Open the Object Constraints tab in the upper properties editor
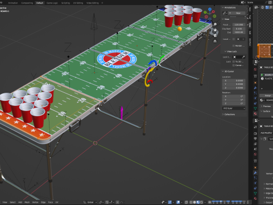Viewport: 273px width, 205px height. tap(255, 103)
